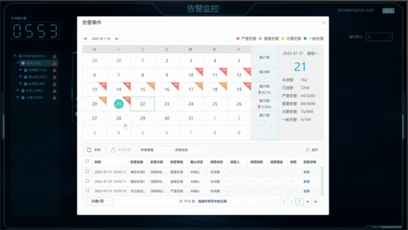
Task: Open per-row display dropdown showing 5
Action: [379, 37]
